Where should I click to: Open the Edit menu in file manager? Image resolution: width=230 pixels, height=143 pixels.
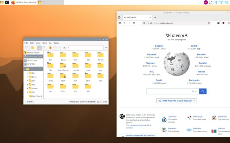point(32,43)
